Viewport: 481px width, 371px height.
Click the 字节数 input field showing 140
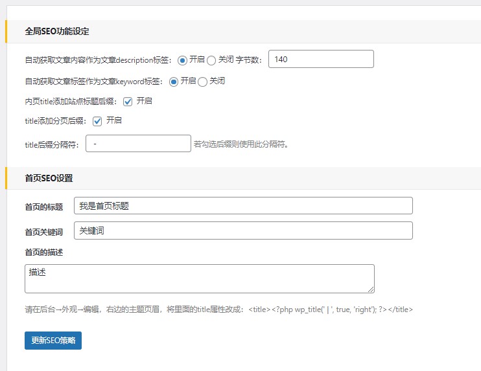pos(321,59)
